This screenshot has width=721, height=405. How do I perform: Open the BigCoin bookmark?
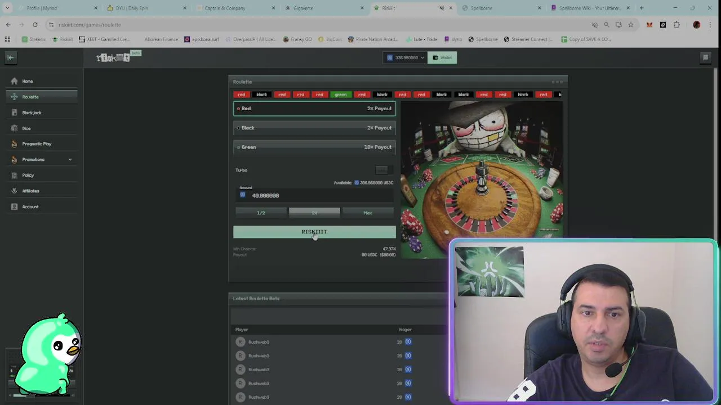[x=330, y=39]
